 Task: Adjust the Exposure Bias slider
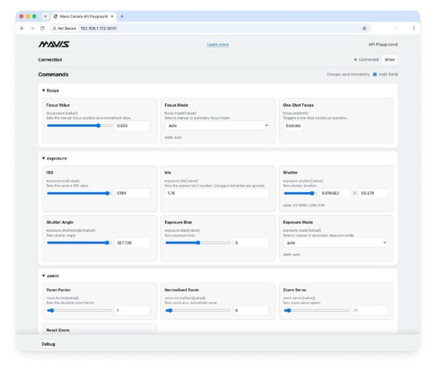click(x=198, y=243)
